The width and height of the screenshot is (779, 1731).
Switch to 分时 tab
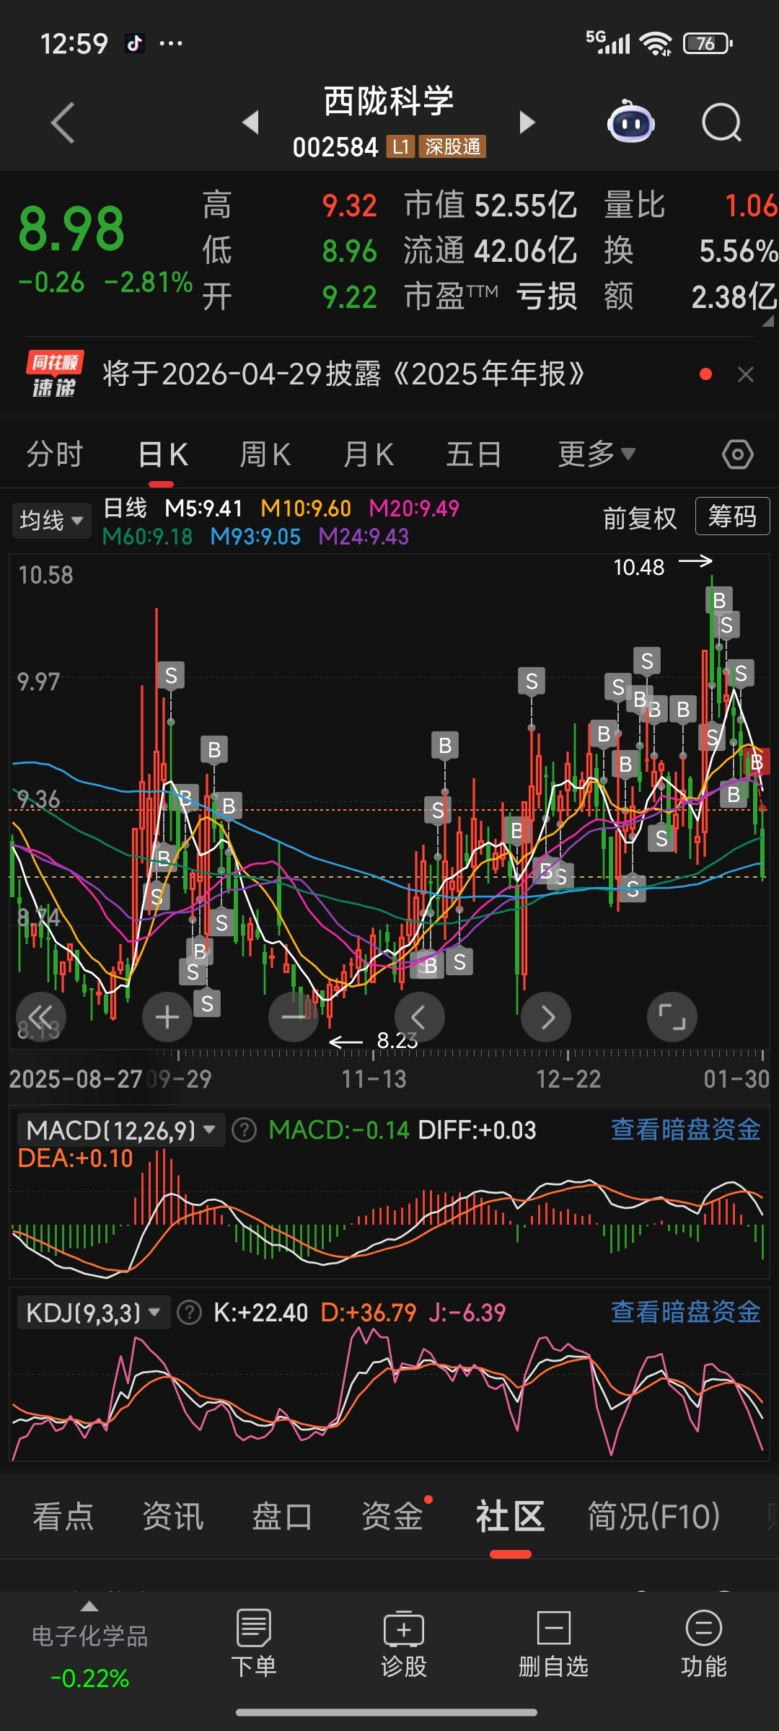(x=55, y=454)
